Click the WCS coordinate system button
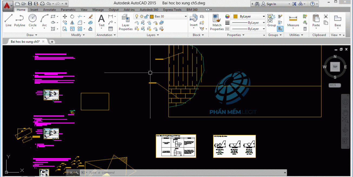Viewport: 353px width, 177px height. tap(335, 85)
